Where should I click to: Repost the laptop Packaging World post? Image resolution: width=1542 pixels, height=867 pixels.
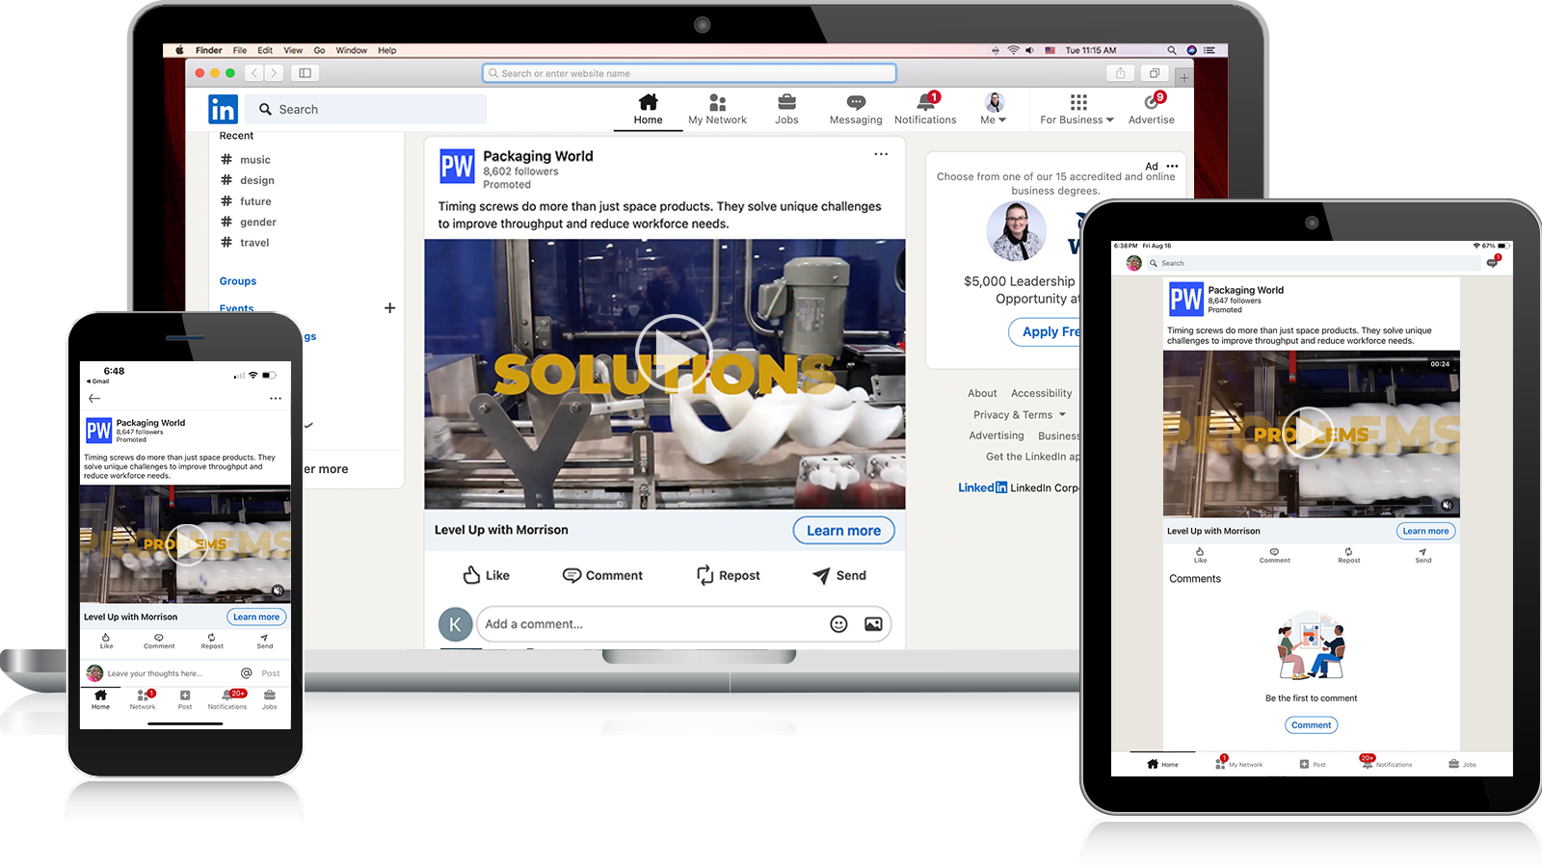[729, 575]
